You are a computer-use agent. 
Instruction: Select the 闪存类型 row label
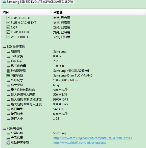click(x=17, y=76)
